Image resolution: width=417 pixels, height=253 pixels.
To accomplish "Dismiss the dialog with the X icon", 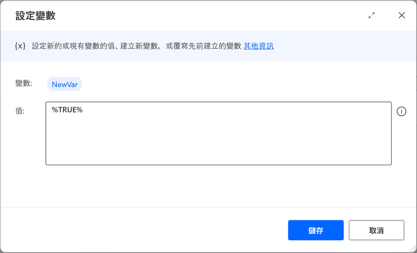I will tap(402, 15).
